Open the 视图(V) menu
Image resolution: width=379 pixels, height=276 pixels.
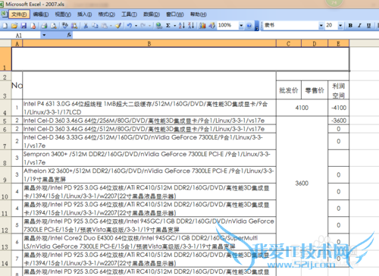(63, 14)
